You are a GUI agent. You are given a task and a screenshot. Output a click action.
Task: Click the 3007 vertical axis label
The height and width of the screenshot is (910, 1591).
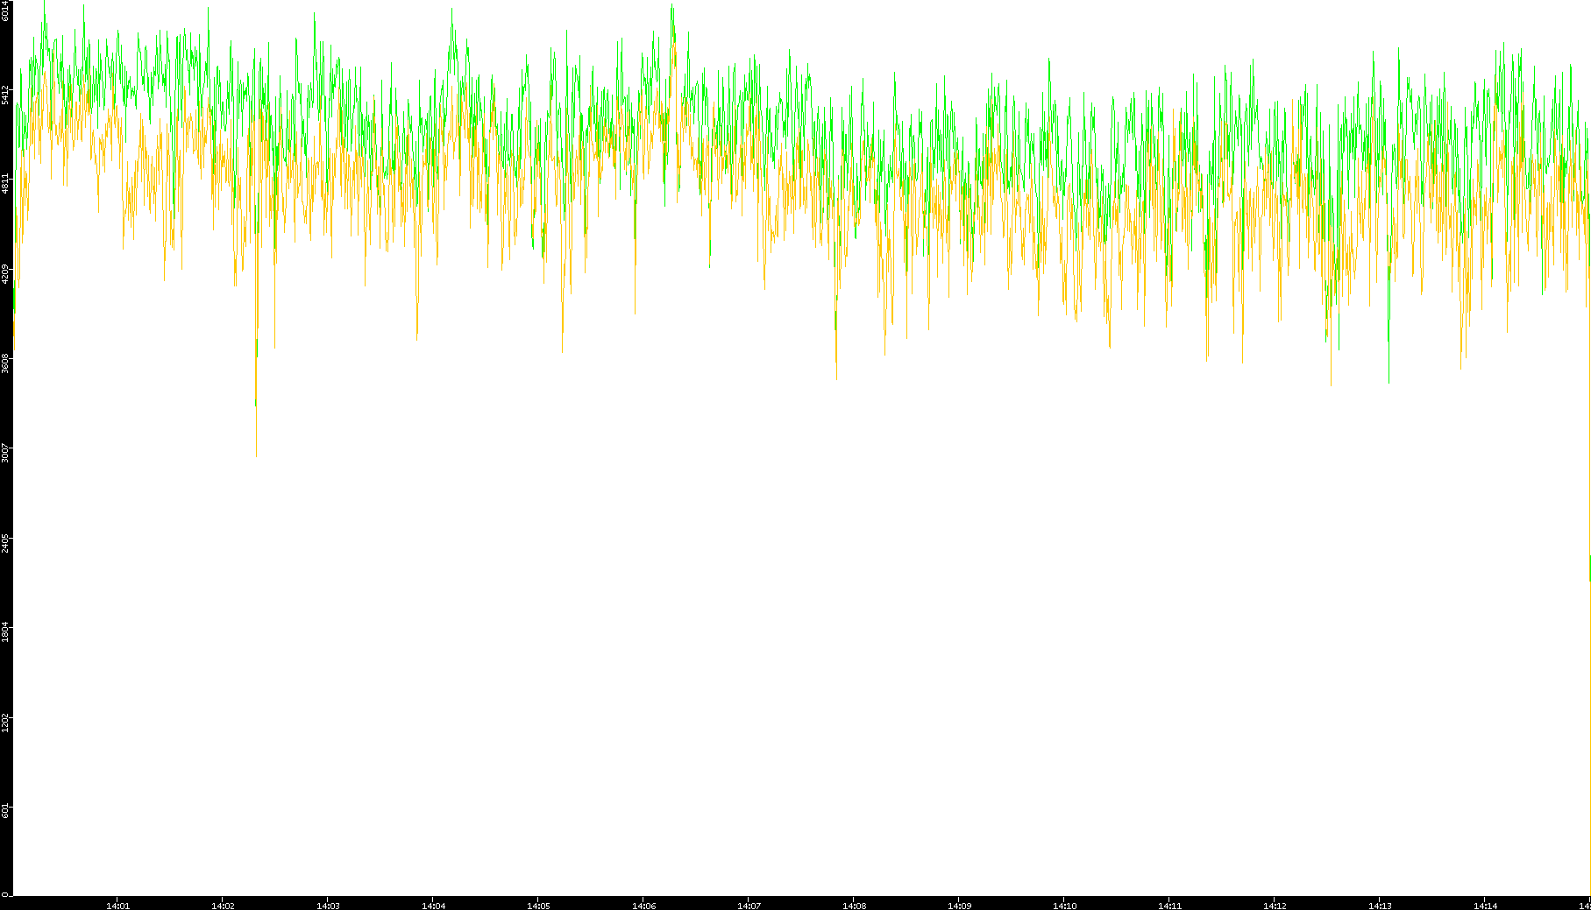click(6, 453)
